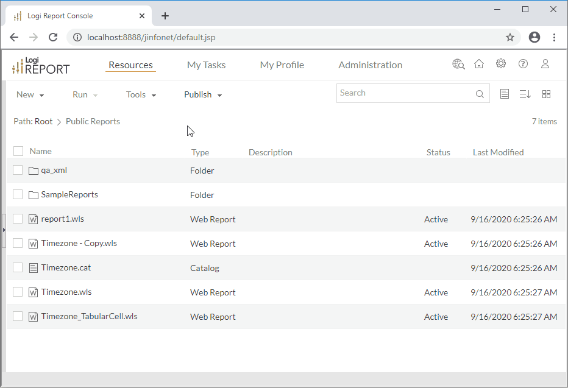Click the globe search icon

[458, 64]
